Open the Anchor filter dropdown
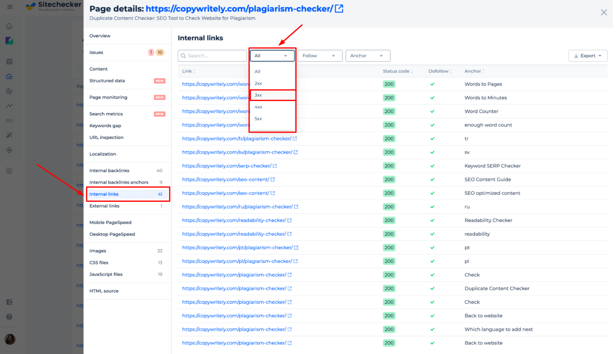 click(368, 56)
